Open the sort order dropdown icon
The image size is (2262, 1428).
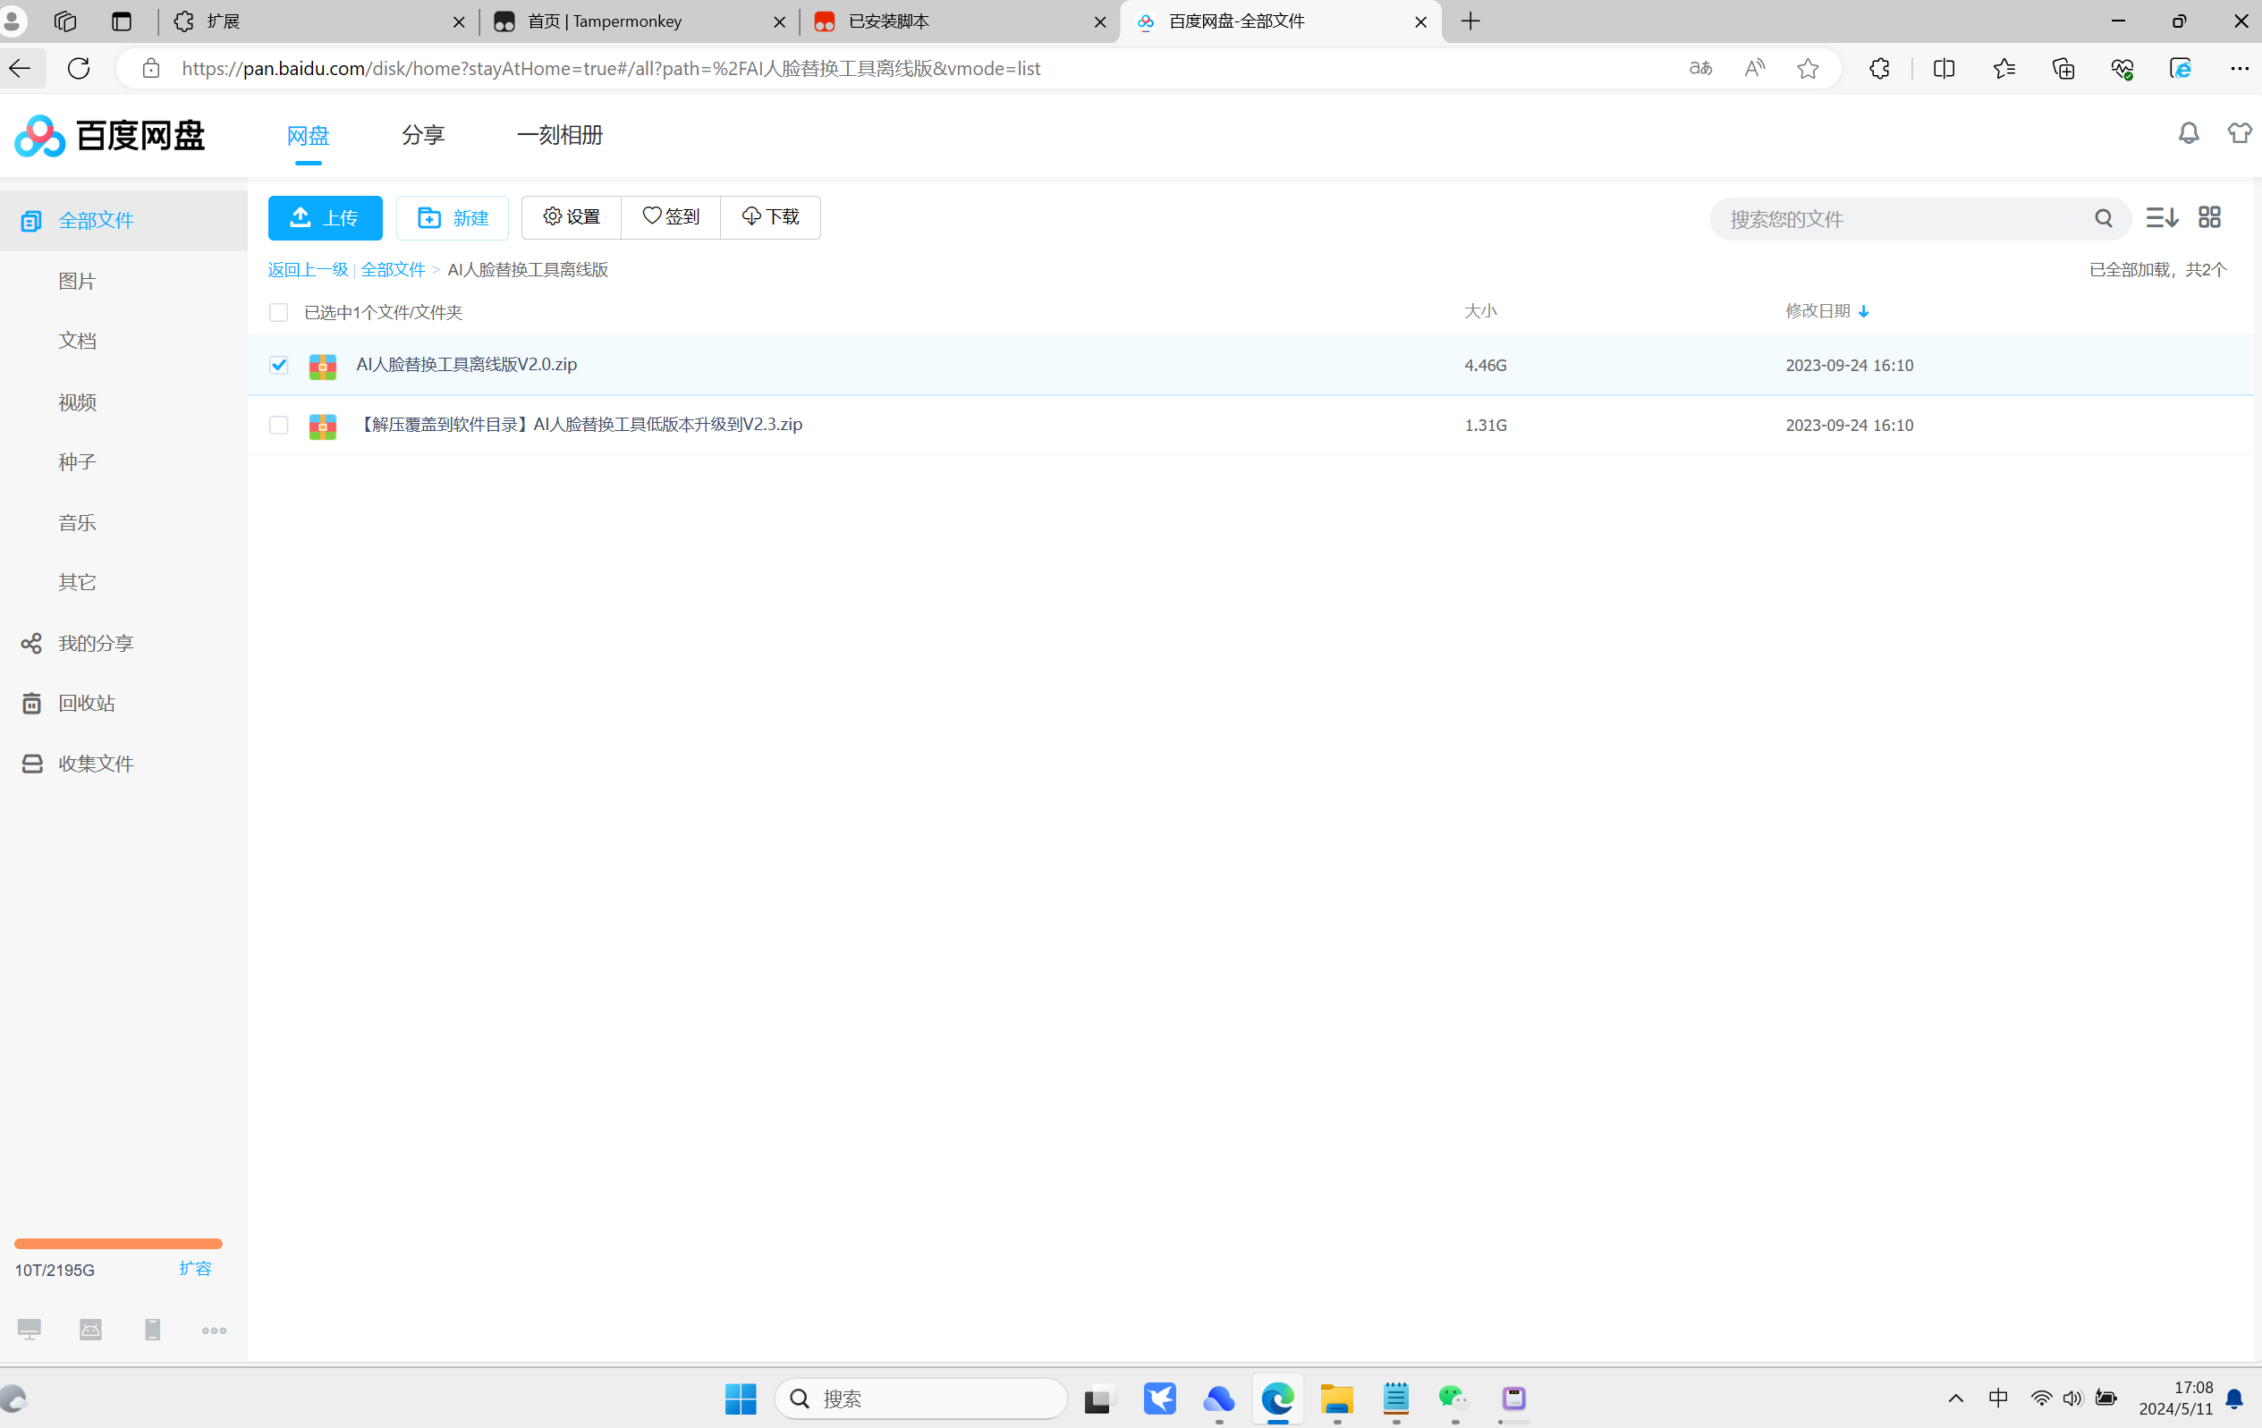pos(2162,218)
